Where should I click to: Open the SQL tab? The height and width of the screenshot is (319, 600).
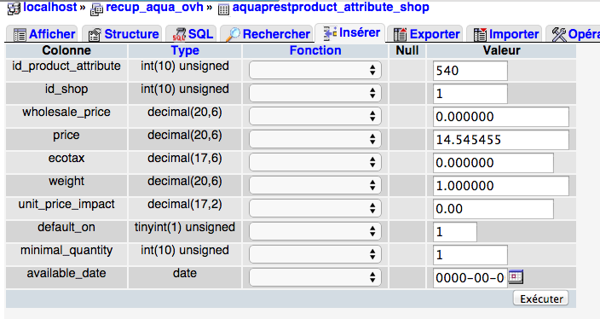191,34
